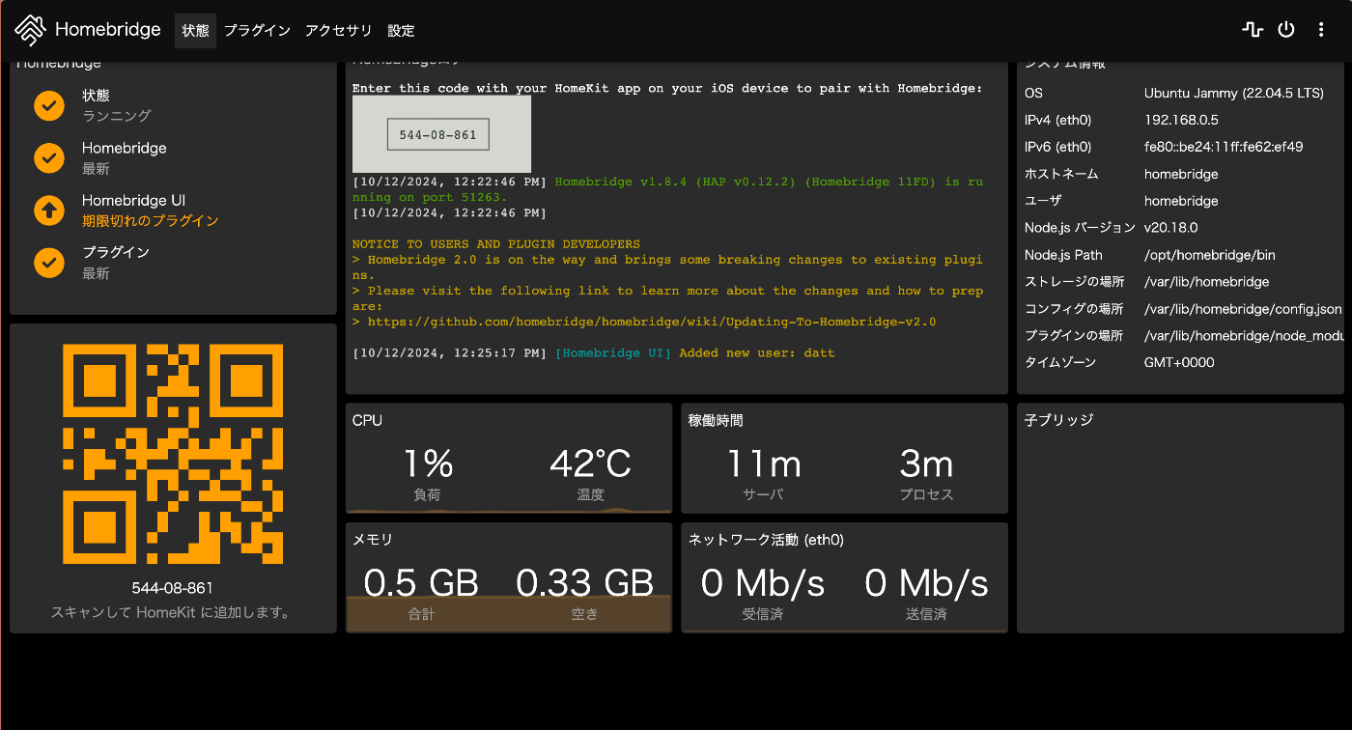
Task: Click the /opt/homebridge/bin path value
Action: [x=1210, y=256]
